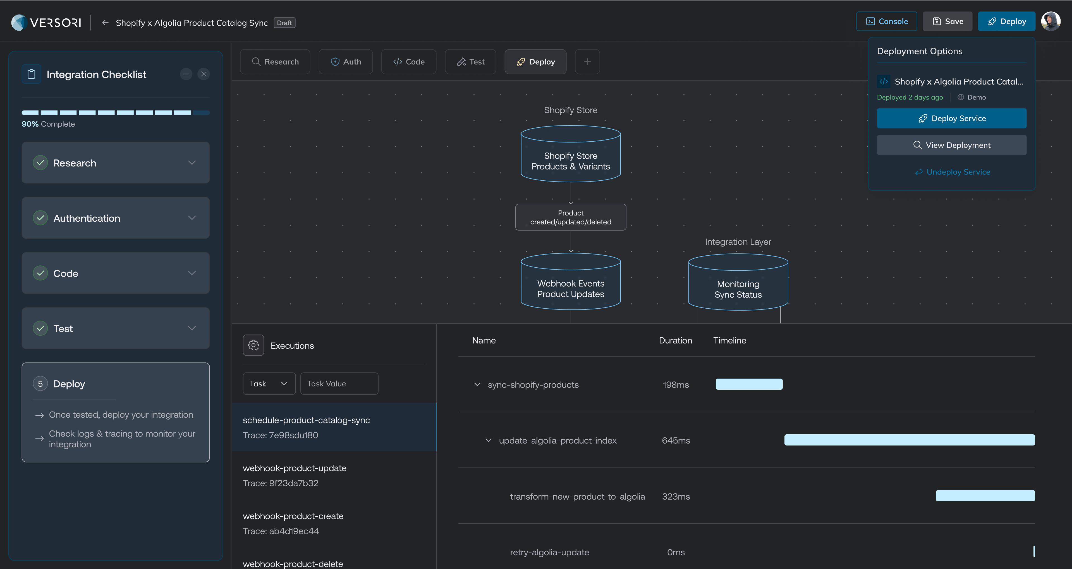Select the webhook-product-update execution
This screenshot has width=1072, height=569.
tap(334, 475)
